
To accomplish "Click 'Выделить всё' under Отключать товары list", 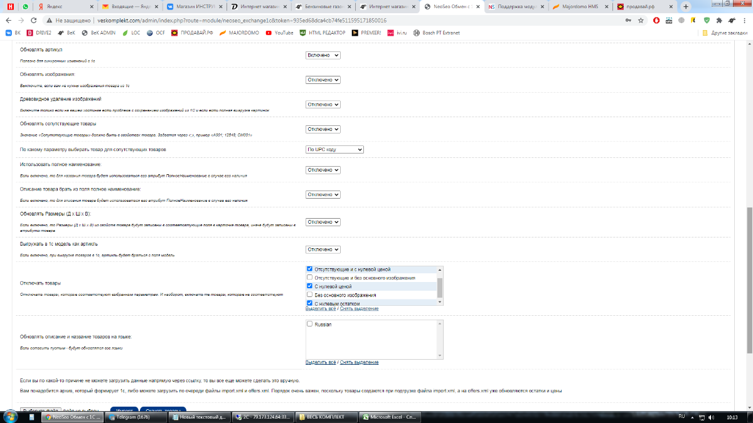I will 321,308.
